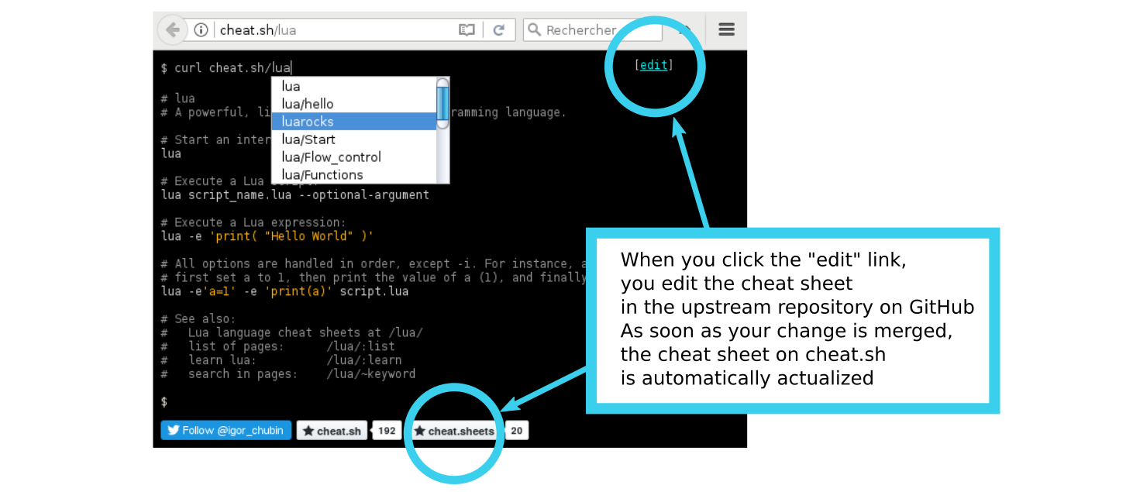Viewport: 1133px width, 492px height.
Task: Star the cheat.sheets GitHub repository
Action: 454,431
